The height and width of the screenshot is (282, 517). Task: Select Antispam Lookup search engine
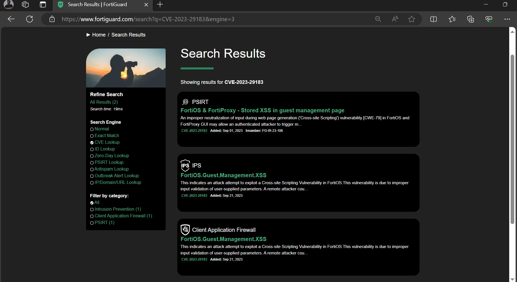tap(109, 169)
